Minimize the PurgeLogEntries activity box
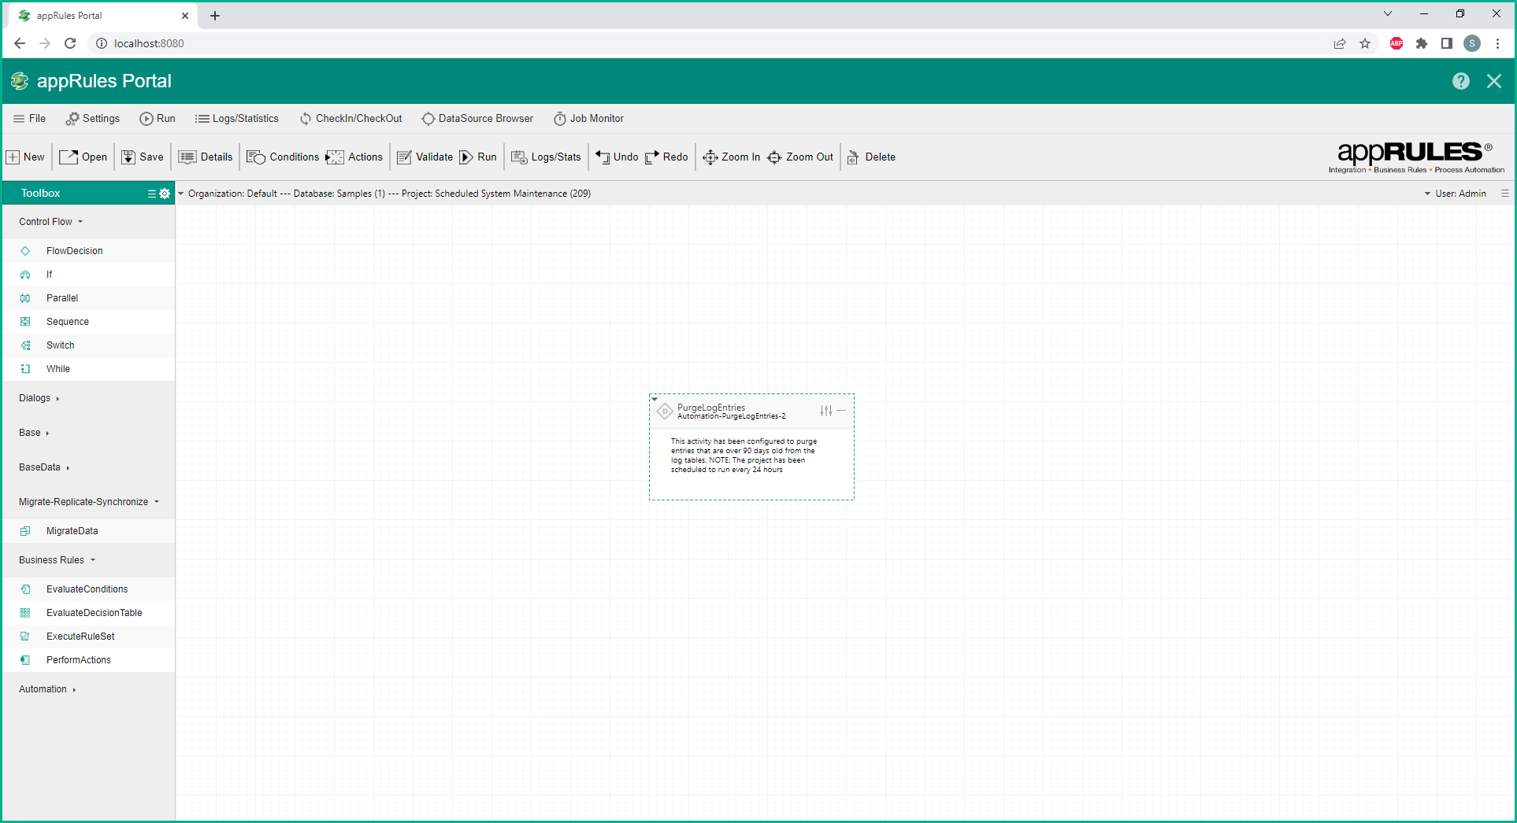Image resolution: width=1517 pixels, height=823 pixels. pos(841,411)
